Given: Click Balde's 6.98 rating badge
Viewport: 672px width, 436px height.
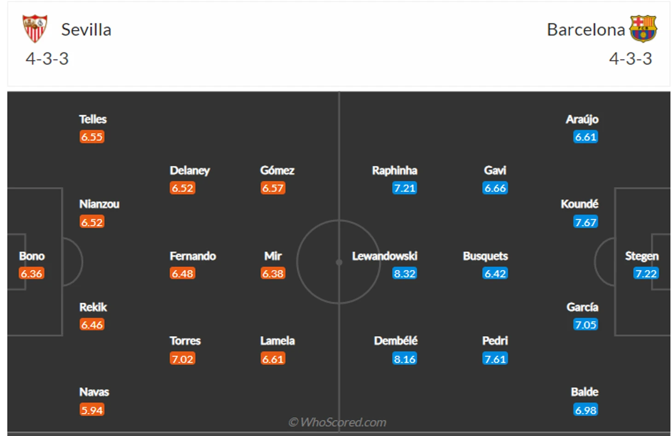Looking at the screenshot, I should pyautogui.click(x=585, y=410).
